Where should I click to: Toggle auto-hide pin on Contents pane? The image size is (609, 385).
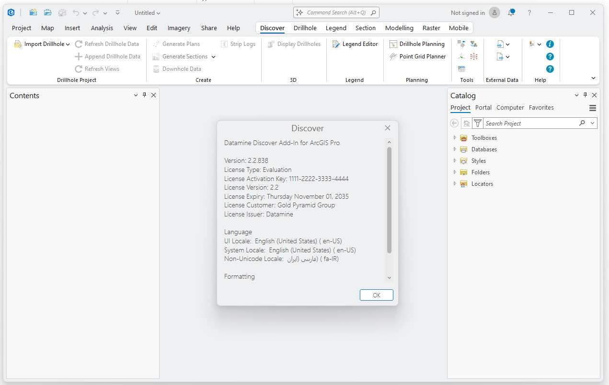pos(145,95)
